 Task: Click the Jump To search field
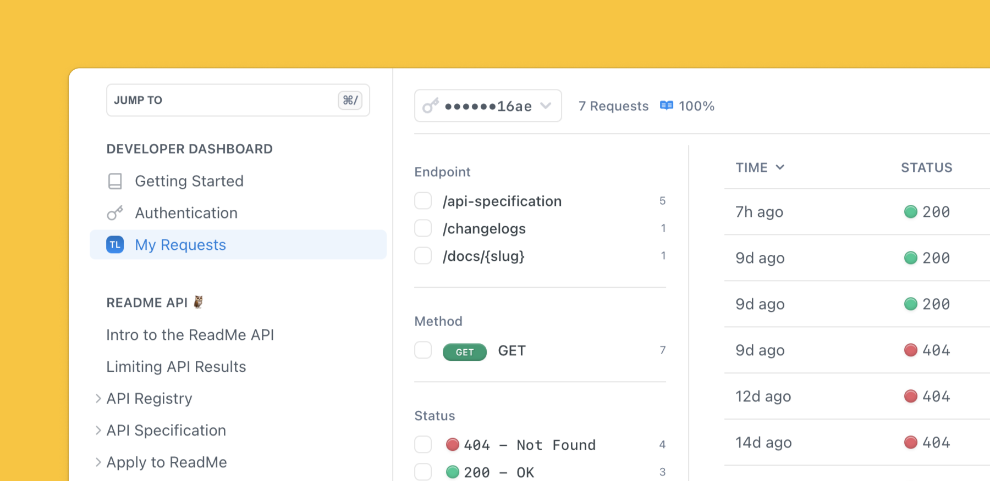pyautogui.click(x=238, y=100)
